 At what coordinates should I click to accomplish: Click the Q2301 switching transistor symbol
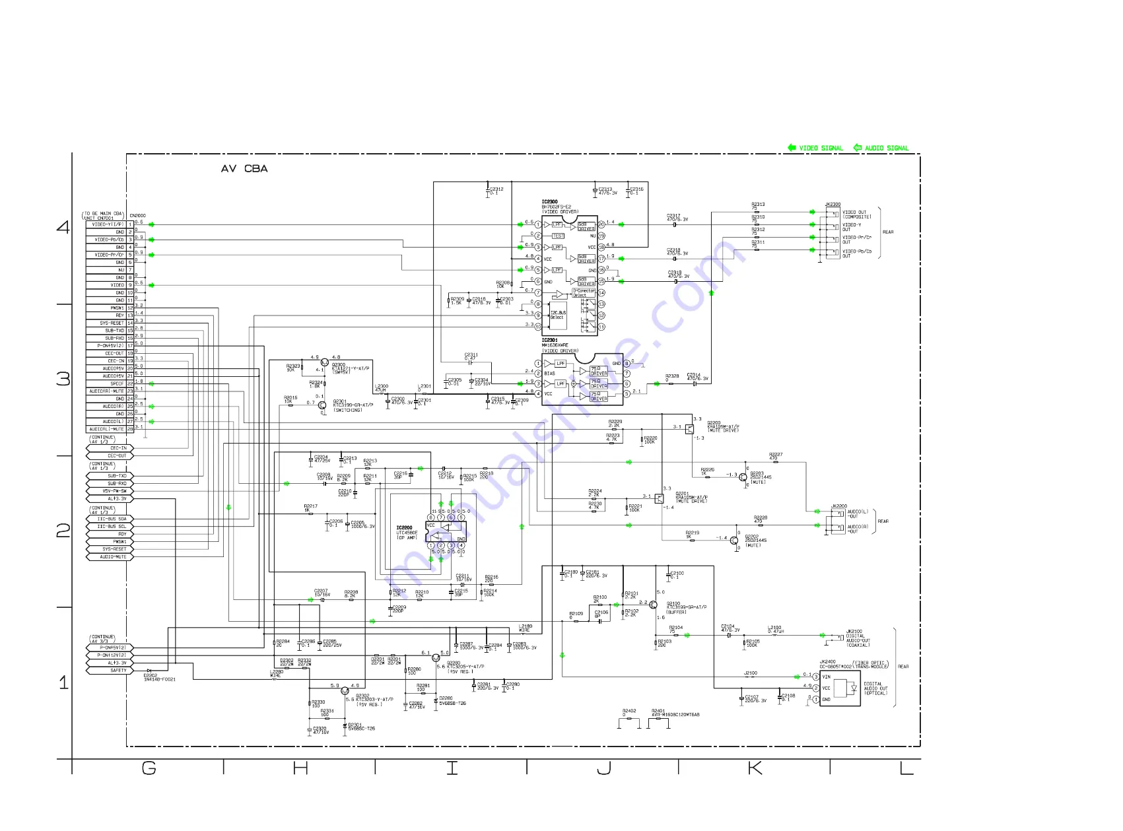(x=322, y=405)
